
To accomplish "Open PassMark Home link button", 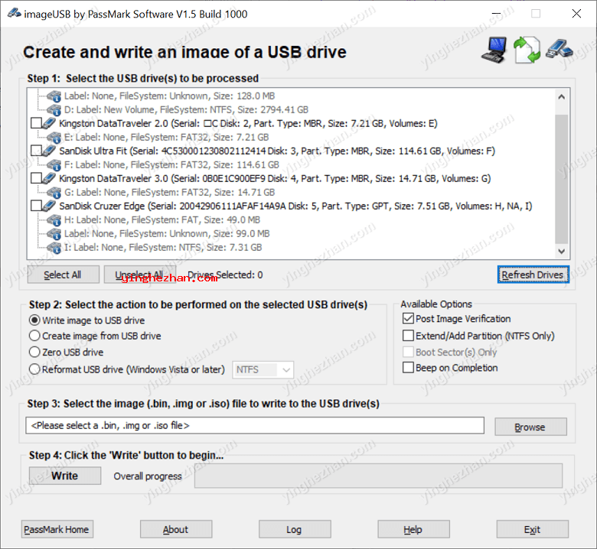I will pos(57,529).
